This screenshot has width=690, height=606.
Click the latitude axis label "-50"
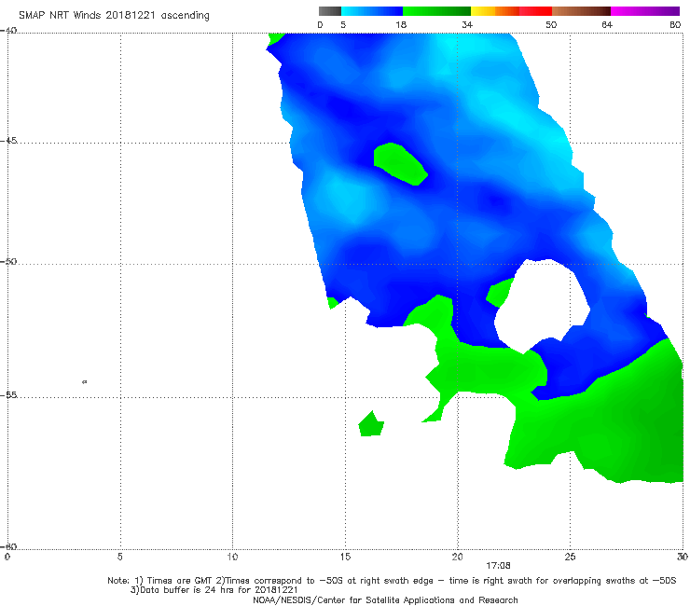[8, 261]
